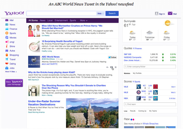Viewport: 183px width, 129px height.
Task: Open the Web search type dropdown
Action: click(x=100, y=13)
